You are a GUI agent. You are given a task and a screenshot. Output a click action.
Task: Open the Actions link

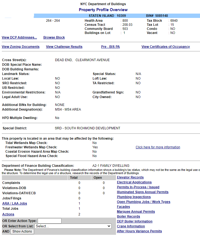tap(8, 214)
